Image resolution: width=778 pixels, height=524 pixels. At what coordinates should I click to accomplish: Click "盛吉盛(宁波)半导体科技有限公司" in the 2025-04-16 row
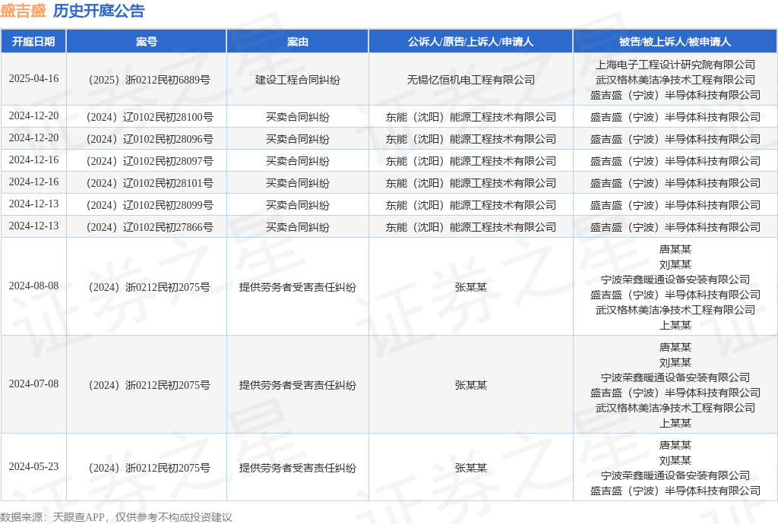pyautogui.click(x=675, y=95)
